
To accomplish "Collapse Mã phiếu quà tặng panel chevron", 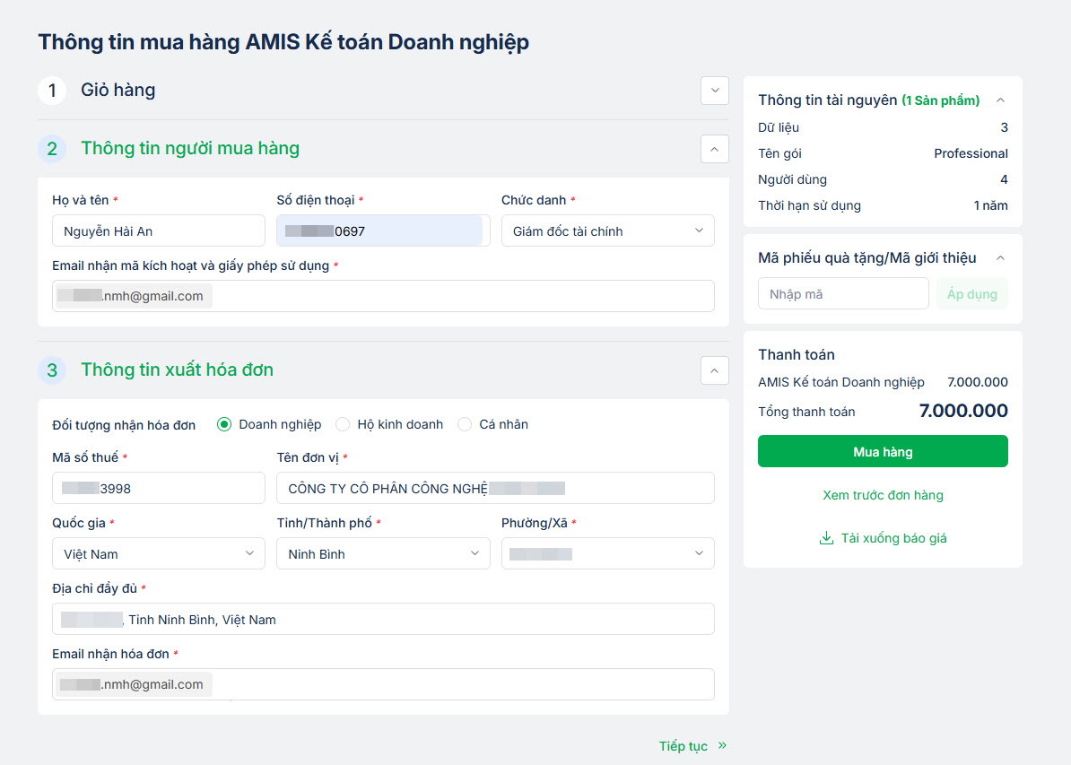I will [x=1001, y=258].
